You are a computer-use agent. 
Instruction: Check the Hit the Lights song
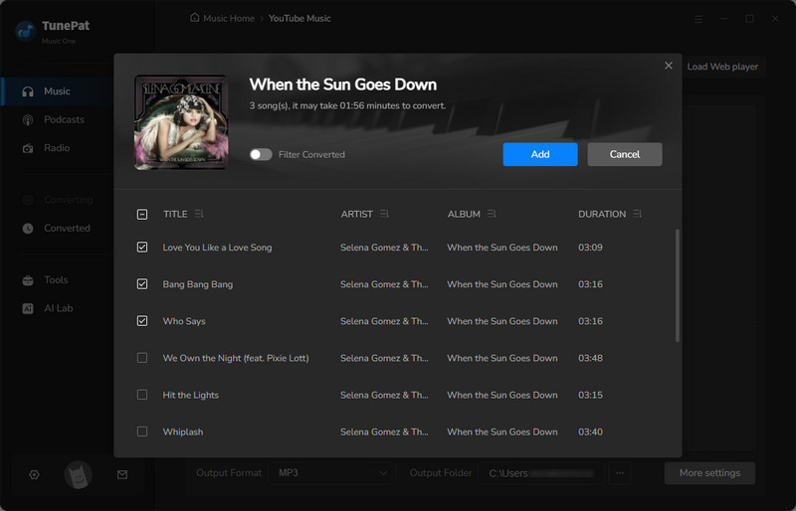[142, 395]
